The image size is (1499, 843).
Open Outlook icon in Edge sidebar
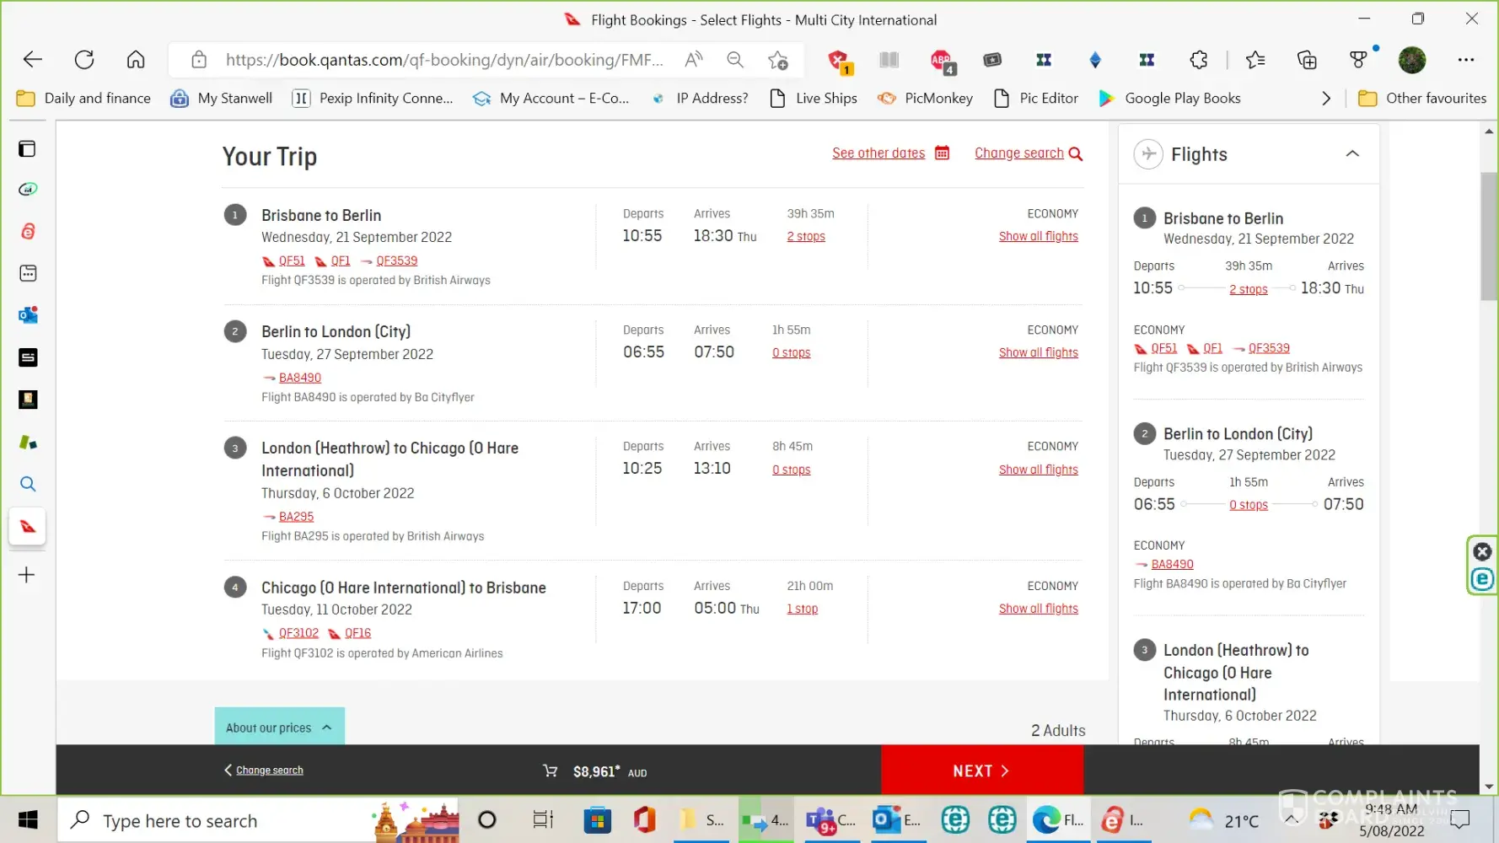tap(28, 315)
